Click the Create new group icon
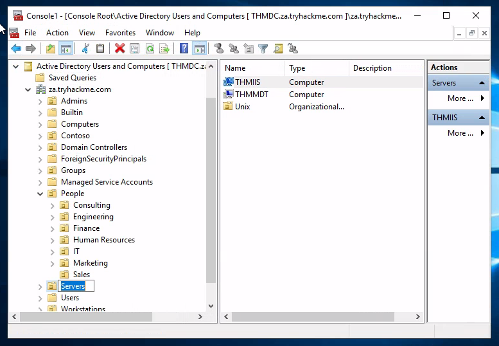This screenshot has height=346, width=499. pyautogui.click(x=234, y=49)
